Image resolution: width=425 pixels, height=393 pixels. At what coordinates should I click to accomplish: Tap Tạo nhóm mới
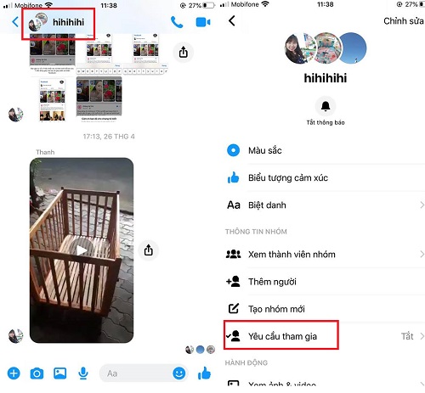point(325,309)
